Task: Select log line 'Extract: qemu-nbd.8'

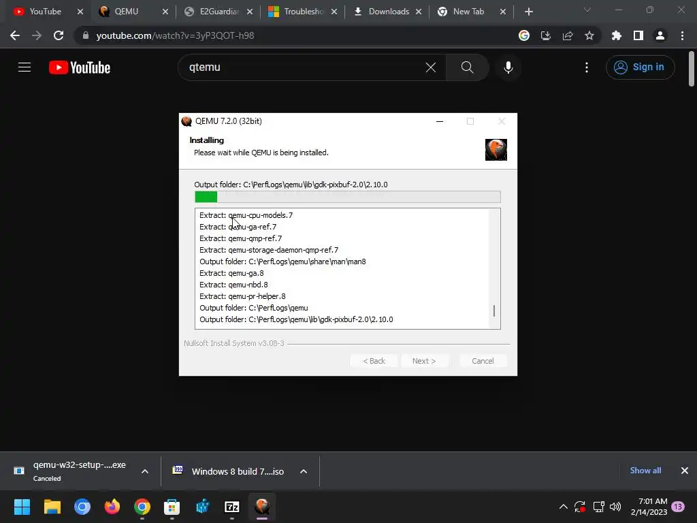Action: click(x=234, y=285)
